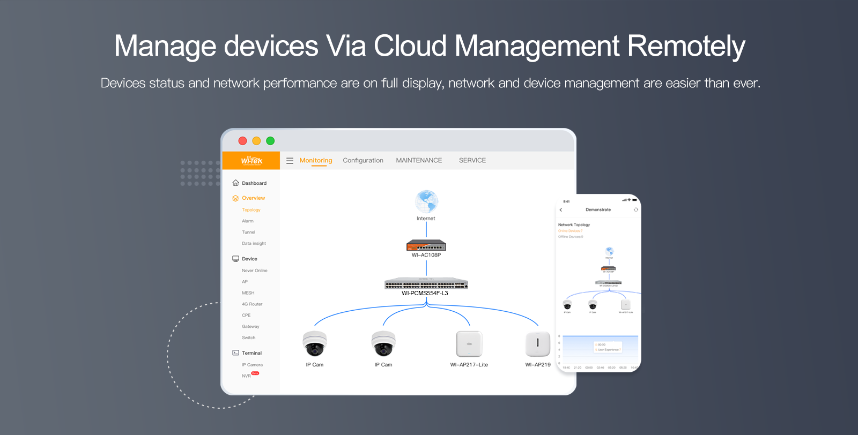Open Data insight in the sidebar
This screenshot has width=858, height=435.
pyautogui.click(x=254, y=244)
